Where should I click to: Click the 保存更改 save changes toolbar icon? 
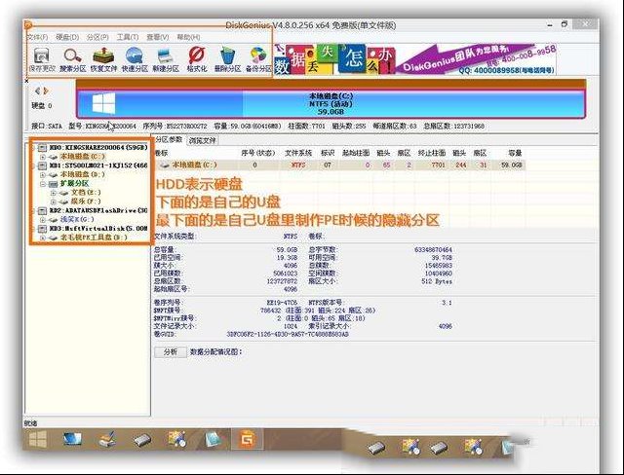pyautogui.click(x=42, y=59)
